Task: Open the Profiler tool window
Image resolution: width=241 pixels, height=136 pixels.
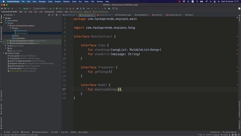Action: (x=55, y=132)
